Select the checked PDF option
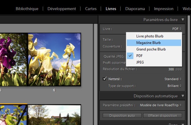Screen dimensions: 191x125 point(154,56)
